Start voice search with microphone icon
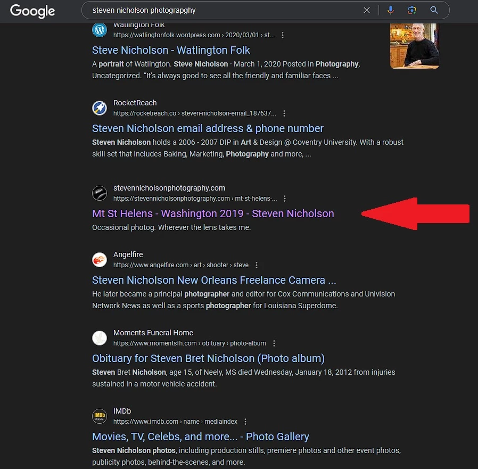 pyautogui.click(x=391, y=10)
